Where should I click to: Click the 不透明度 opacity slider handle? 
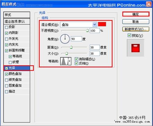[87, 31]
